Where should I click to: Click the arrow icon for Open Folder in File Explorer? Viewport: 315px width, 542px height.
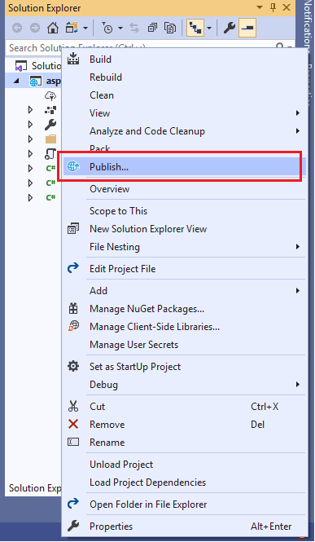(73, 504)
